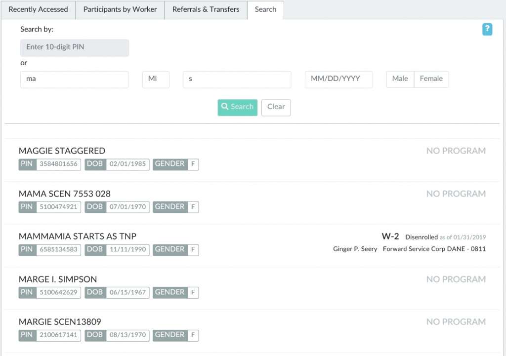506x356 pixels.
Task: Switch to the Recently Accessed tab
Action: (x=38, y=10)
